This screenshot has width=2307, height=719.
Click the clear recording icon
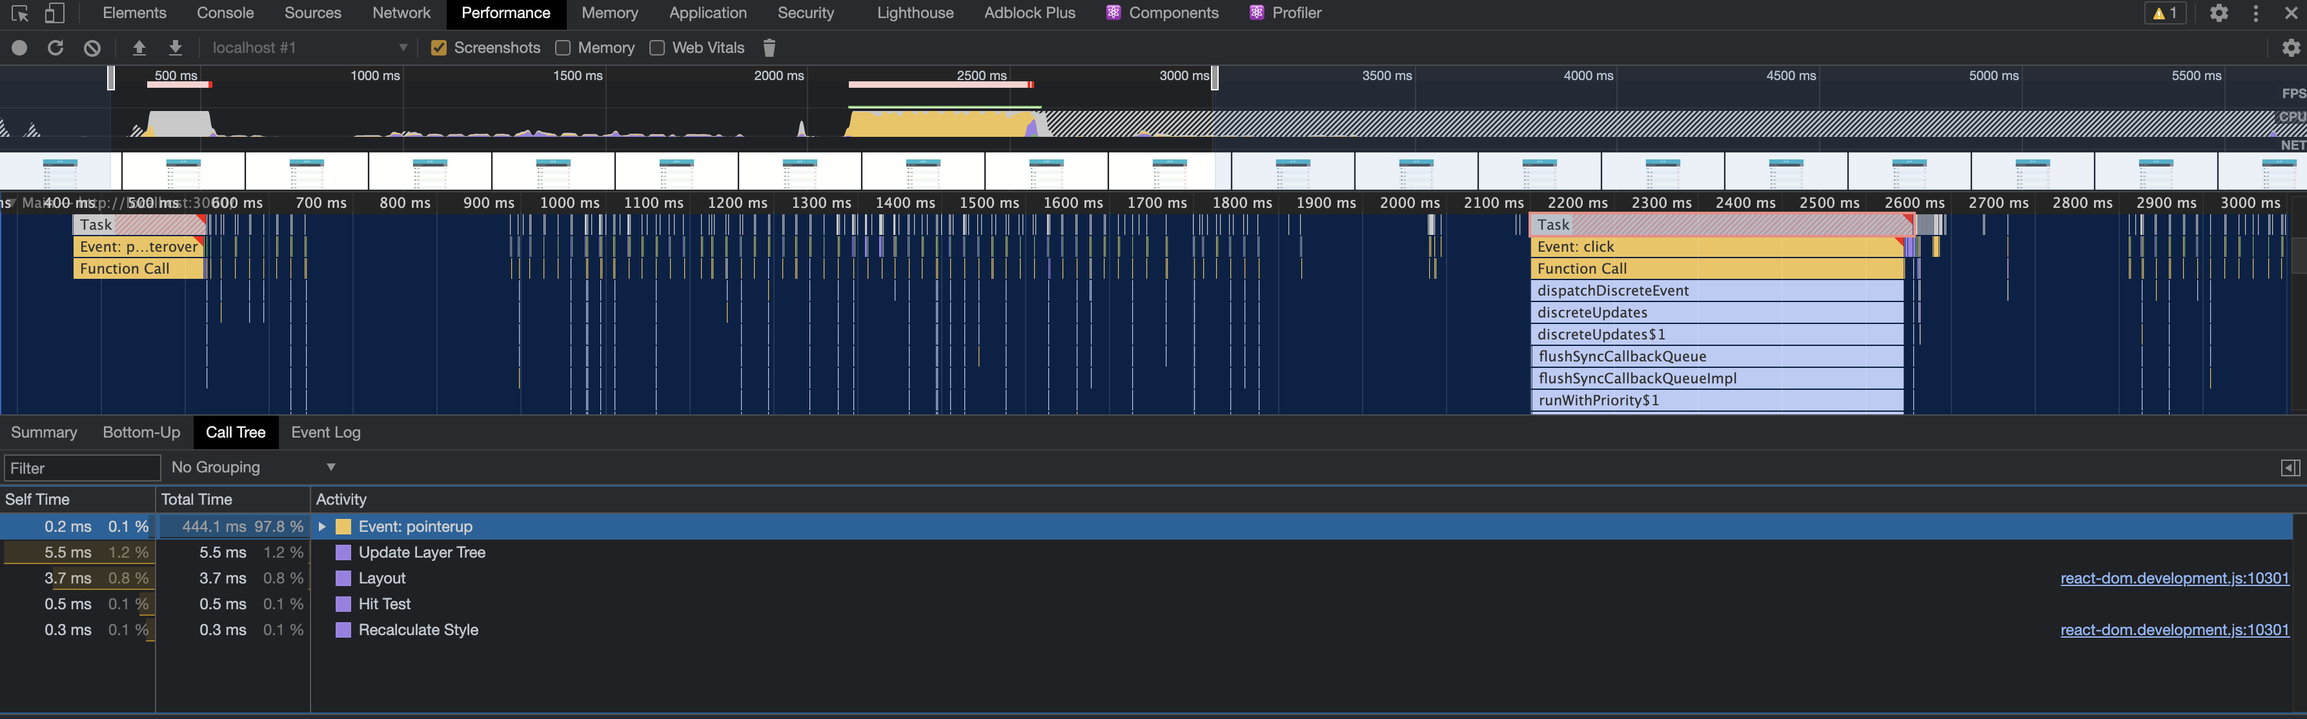[x=92, y=48]
